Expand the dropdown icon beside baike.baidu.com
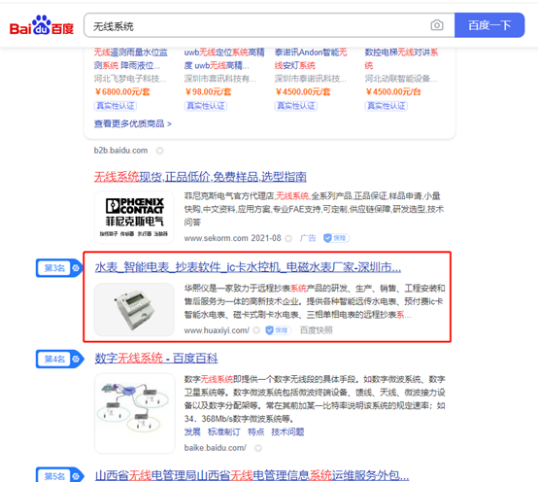Screen dimensions: 538x482 tap(258, 448)
